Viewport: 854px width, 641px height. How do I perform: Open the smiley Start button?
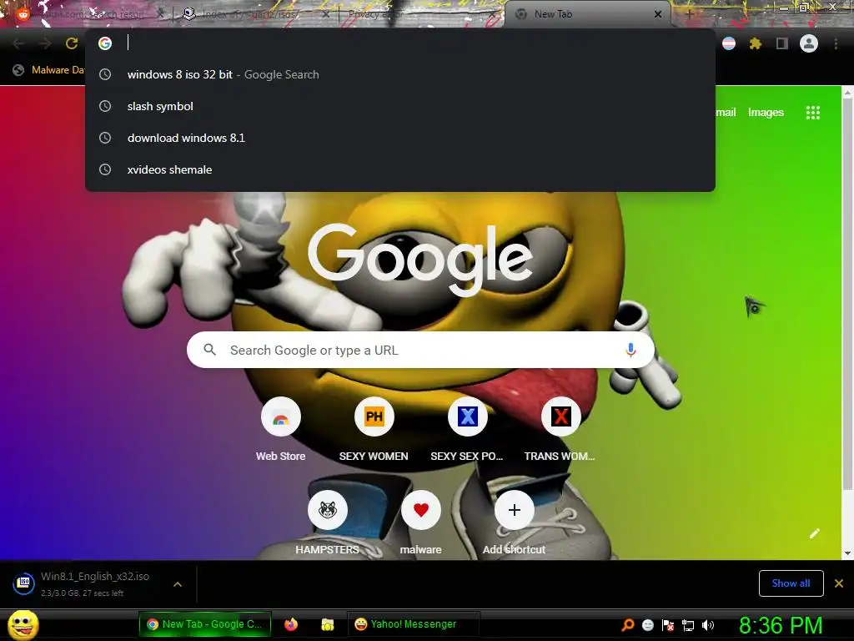(23, 624)
